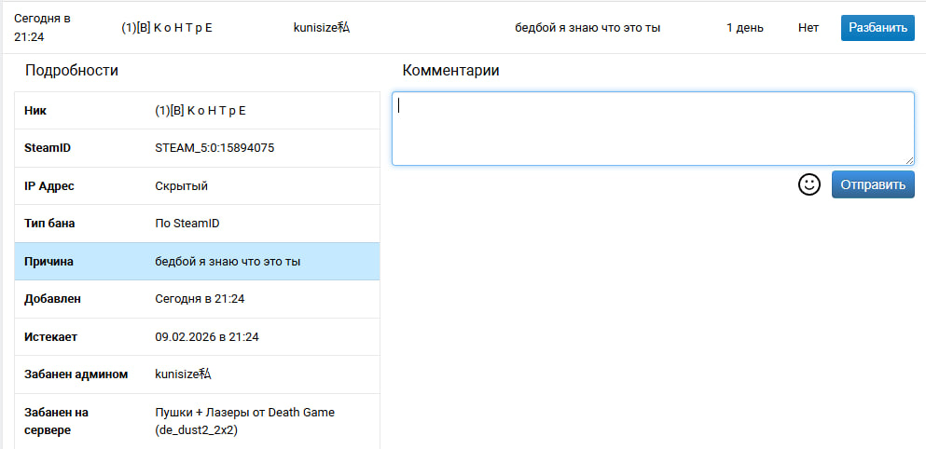The height and width of the screenshot is (449, 926).
Task: Click admin name in Забанен админом row
Action: tap(183, 374)
